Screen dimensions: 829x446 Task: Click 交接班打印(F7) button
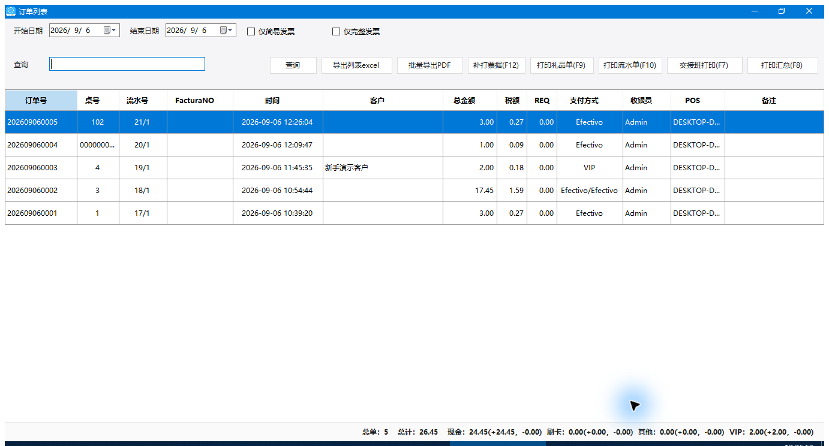(x=704, y=65)
